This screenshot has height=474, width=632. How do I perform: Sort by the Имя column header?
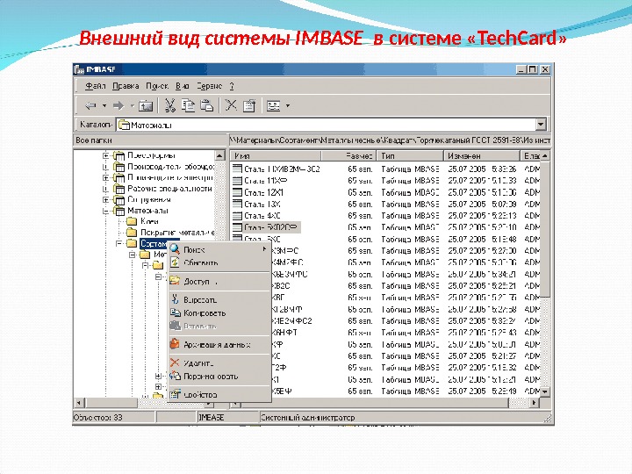pos(276,155)
